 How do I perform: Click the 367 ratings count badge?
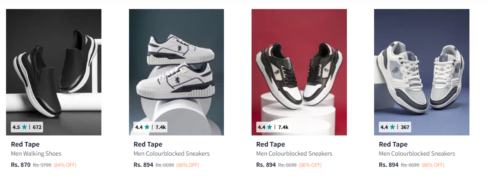405,127
